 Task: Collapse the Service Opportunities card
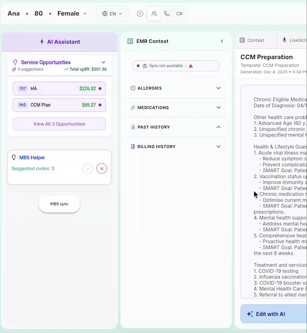coord(103,62)
